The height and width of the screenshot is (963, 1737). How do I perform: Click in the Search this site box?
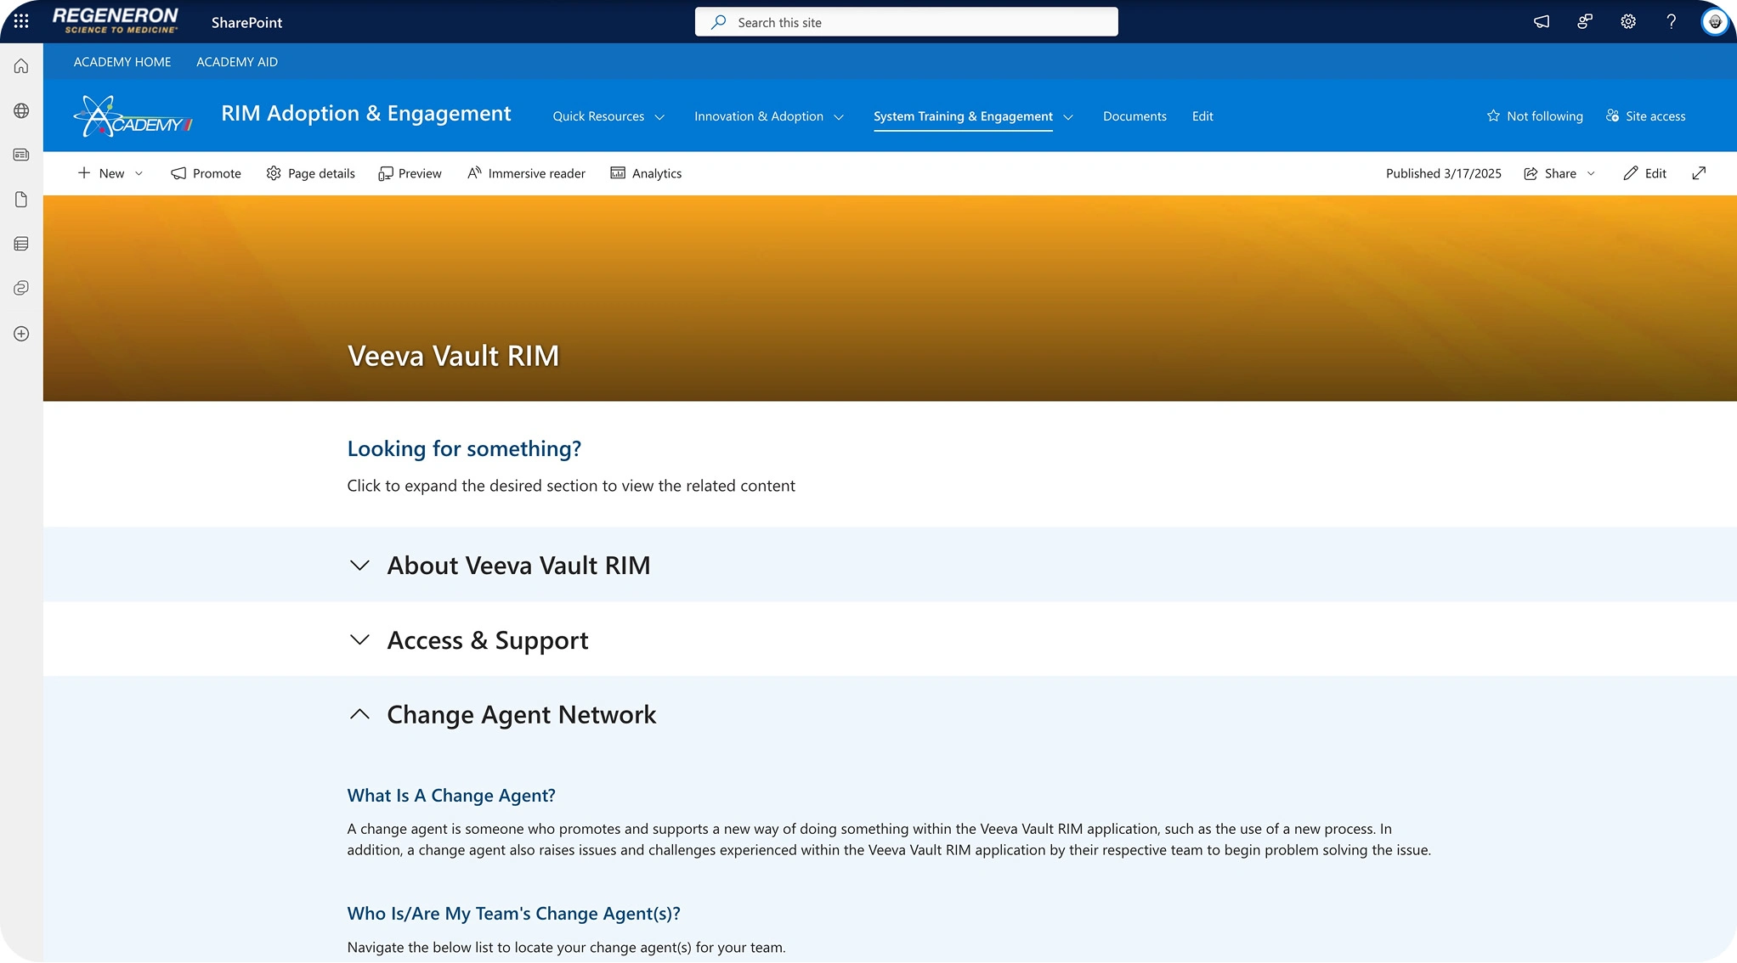[906, 22]
